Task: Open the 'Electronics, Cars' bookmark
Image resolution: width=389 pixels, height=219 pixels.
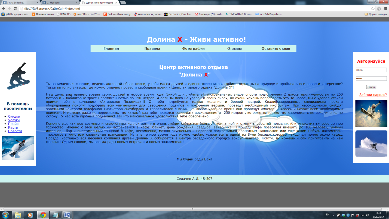Action: (178, 14)
